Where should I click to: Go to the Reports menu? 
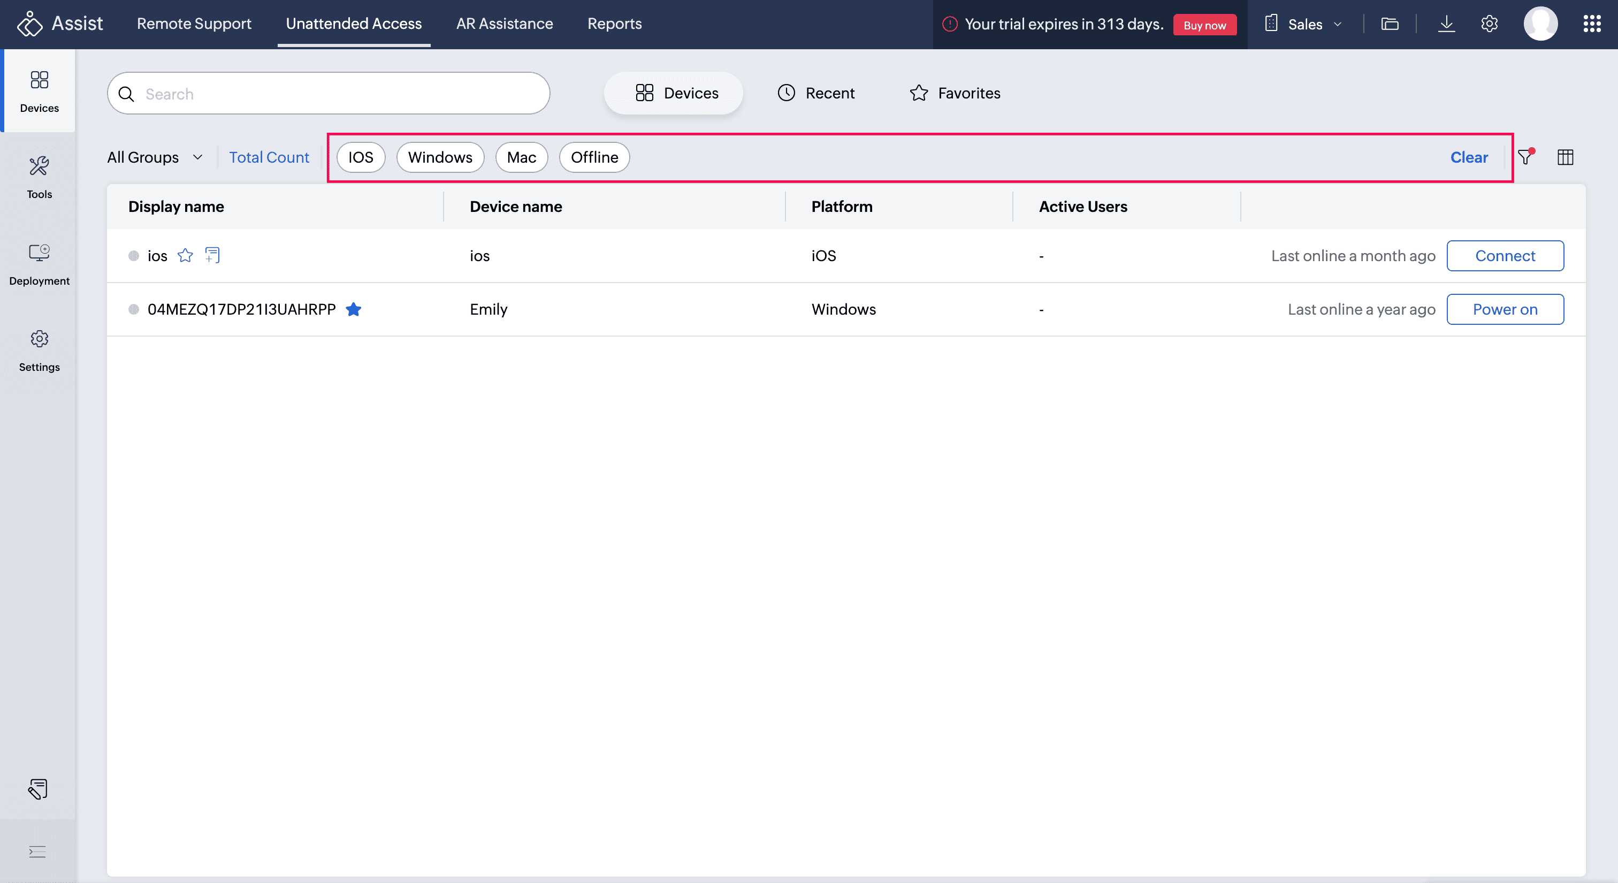(x=614, y=24)
